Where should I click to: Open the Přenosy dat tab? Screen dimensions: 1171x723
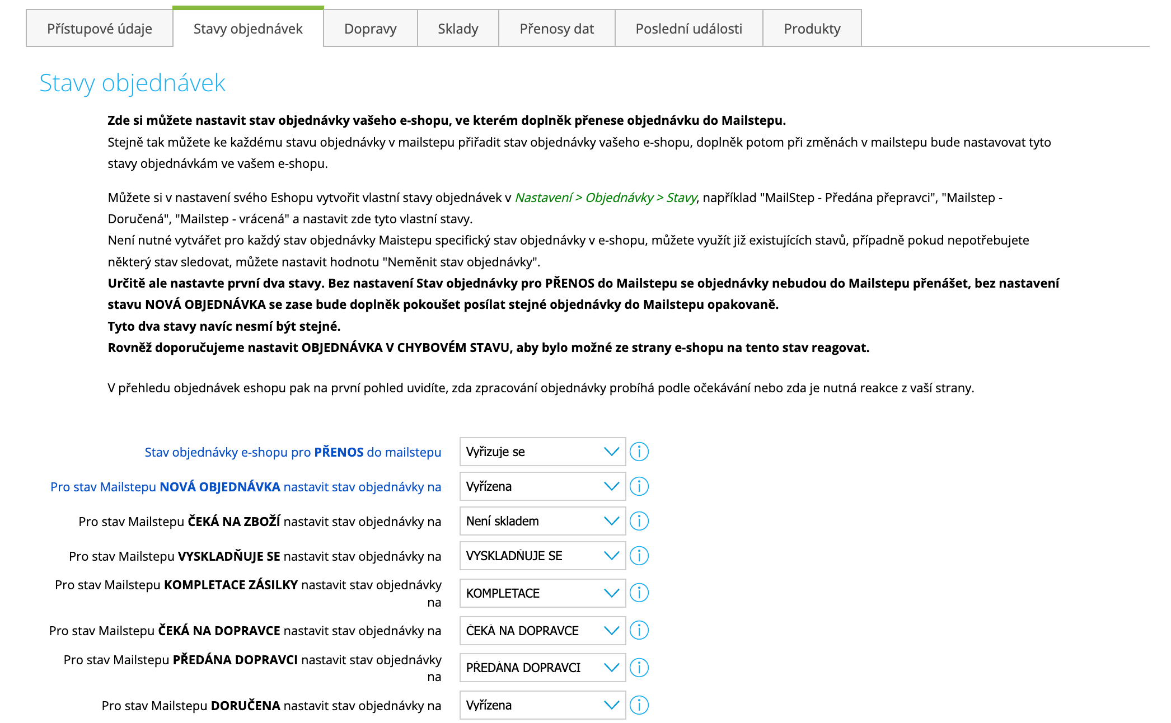(556, 29)
